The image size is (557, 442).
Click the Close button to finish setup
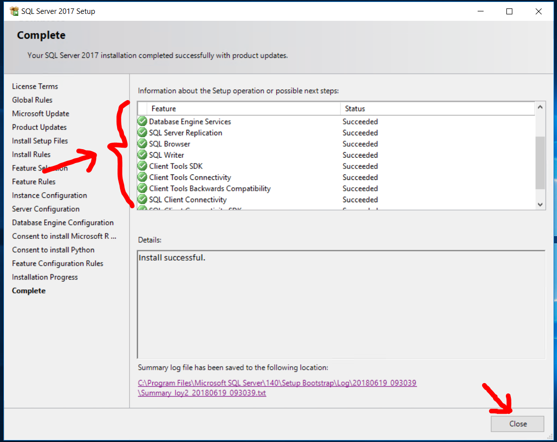[517, 424]
